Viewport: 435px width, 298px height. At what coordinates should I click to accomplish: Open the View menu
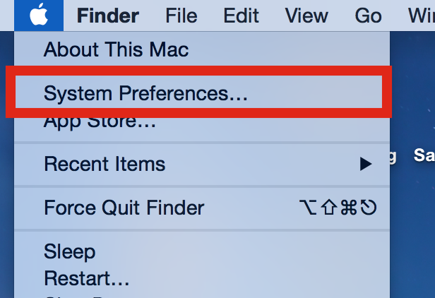coord(306,16)
